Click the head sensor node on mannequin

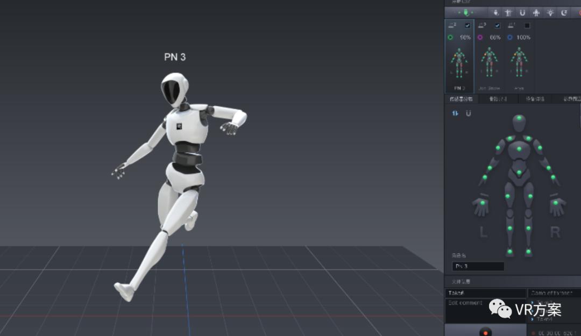click(x=519, y=118)
